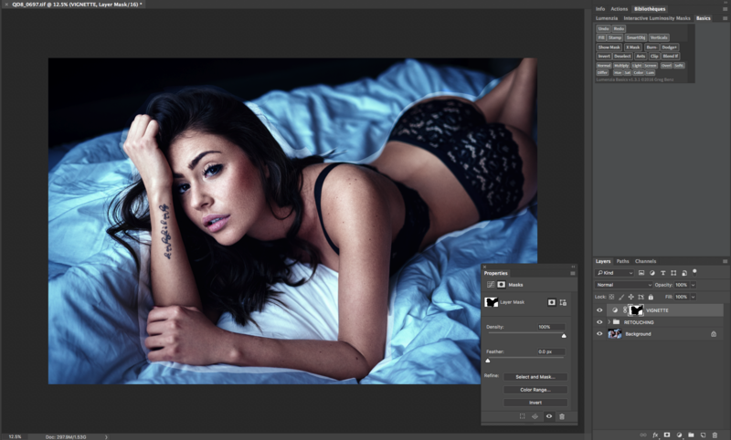Open the Interactive Luminosity Masks tab
The height and width of the screenshot is (440, 731).
pyautogui.click(x=656, y=18)
